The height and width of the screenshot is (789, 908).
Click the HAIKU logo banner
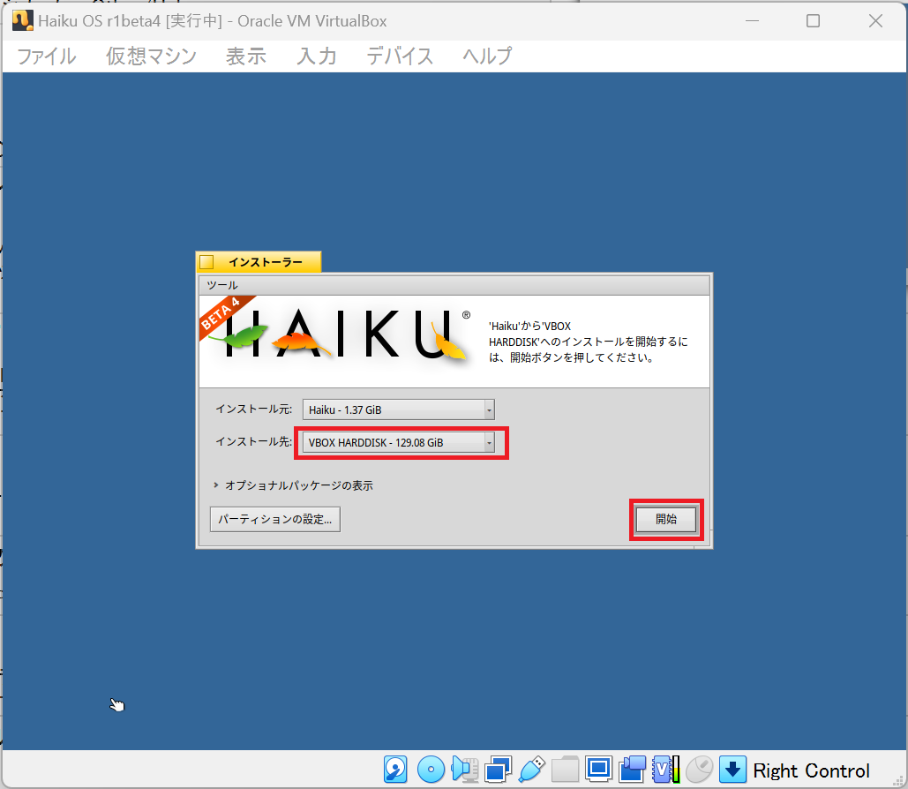[338, 336]
